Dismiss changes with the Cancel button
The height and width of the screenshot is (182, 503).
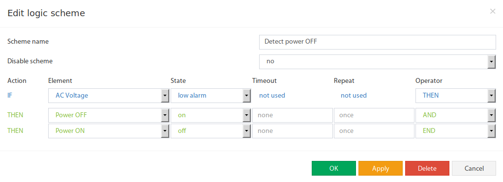pos(474,168)
